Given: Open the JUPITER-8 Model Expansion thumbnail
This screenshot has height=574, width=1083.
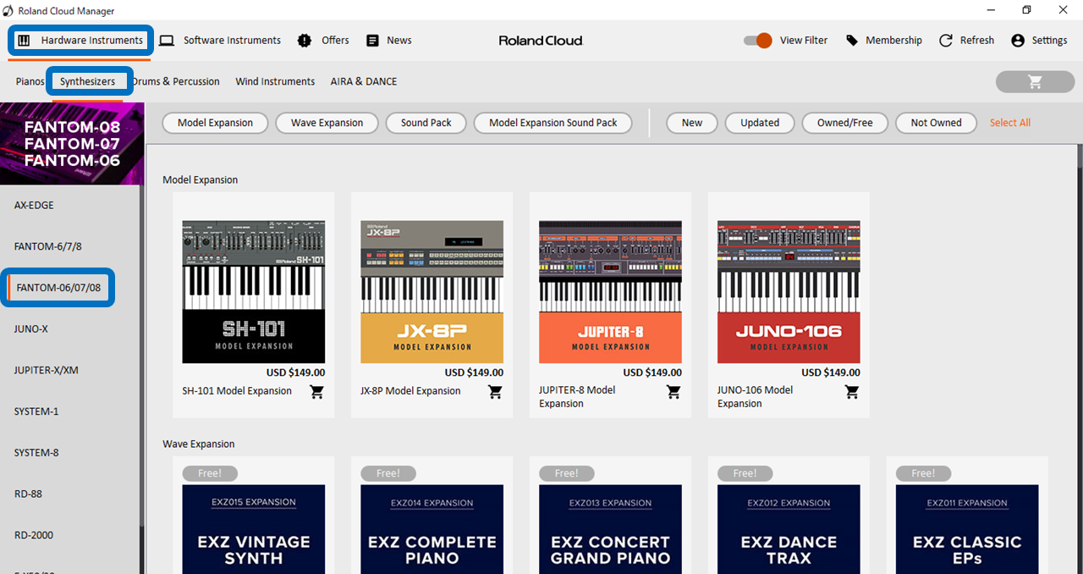Looking at the screenshot, I should [x=611, y=292].
